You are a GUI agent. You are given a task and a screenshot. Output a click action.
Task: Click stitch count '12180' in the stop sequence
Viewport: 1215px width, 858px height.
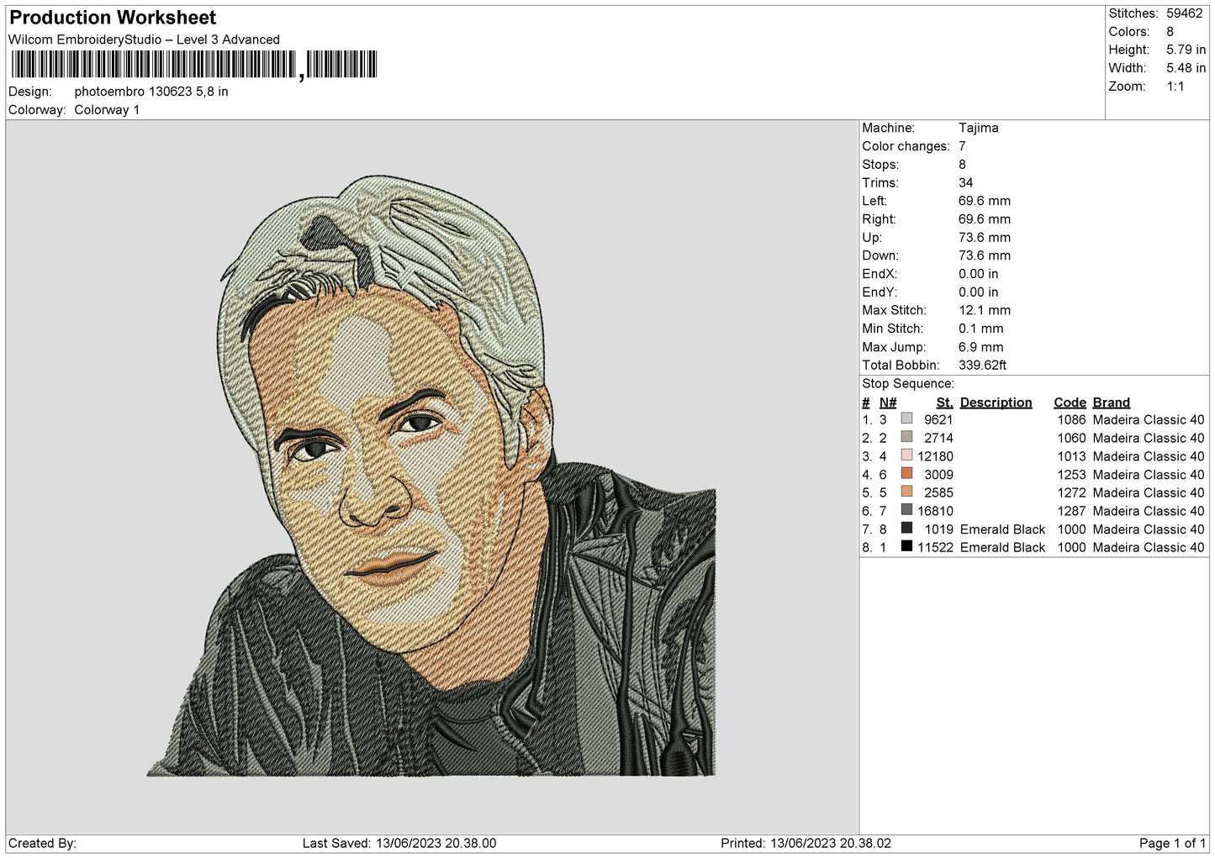pyautogui.click(x=936, y=456)
